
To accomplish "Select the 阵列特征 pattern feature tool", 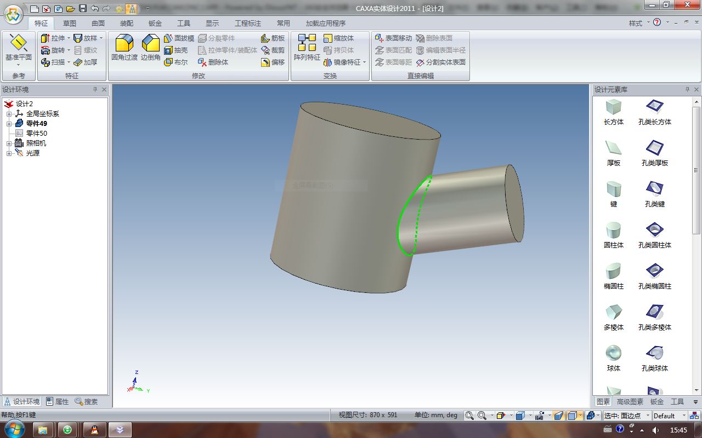I will (x=307, y=48).
